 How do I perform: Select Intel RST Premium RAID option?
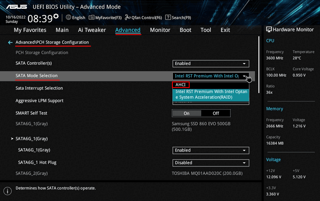coord(211,95)
